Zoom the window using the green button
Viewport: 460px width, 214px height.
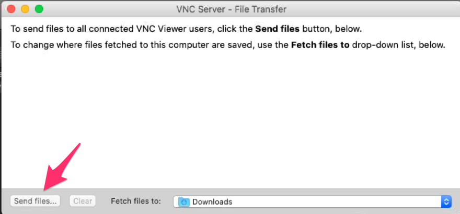[39, 9]
